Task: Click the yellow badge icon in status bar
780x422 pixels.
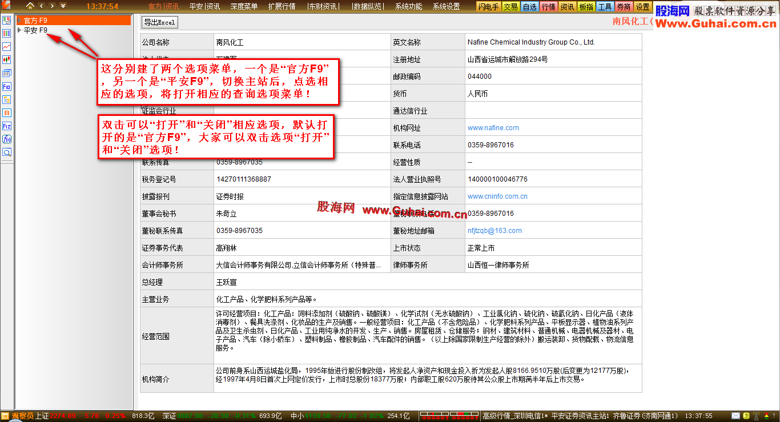Action: pyautogui.click(x=746, y=416)
